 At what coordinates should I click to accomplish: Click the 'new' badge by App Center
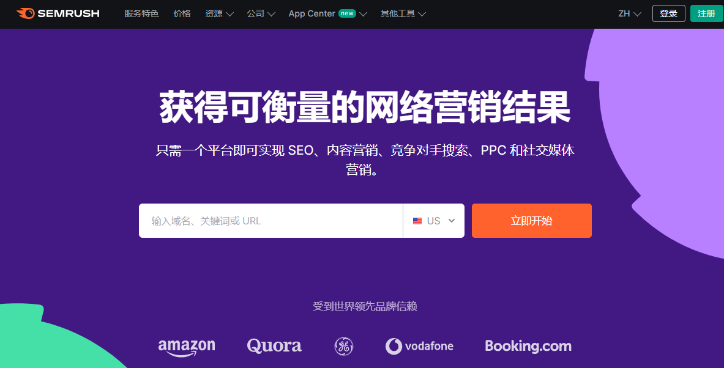pyautogui.click(x=347, y=13)
